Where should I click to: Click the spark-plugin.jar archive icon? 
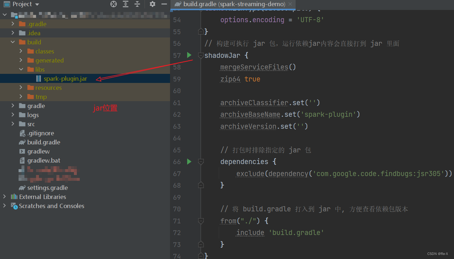click(39, 79)
